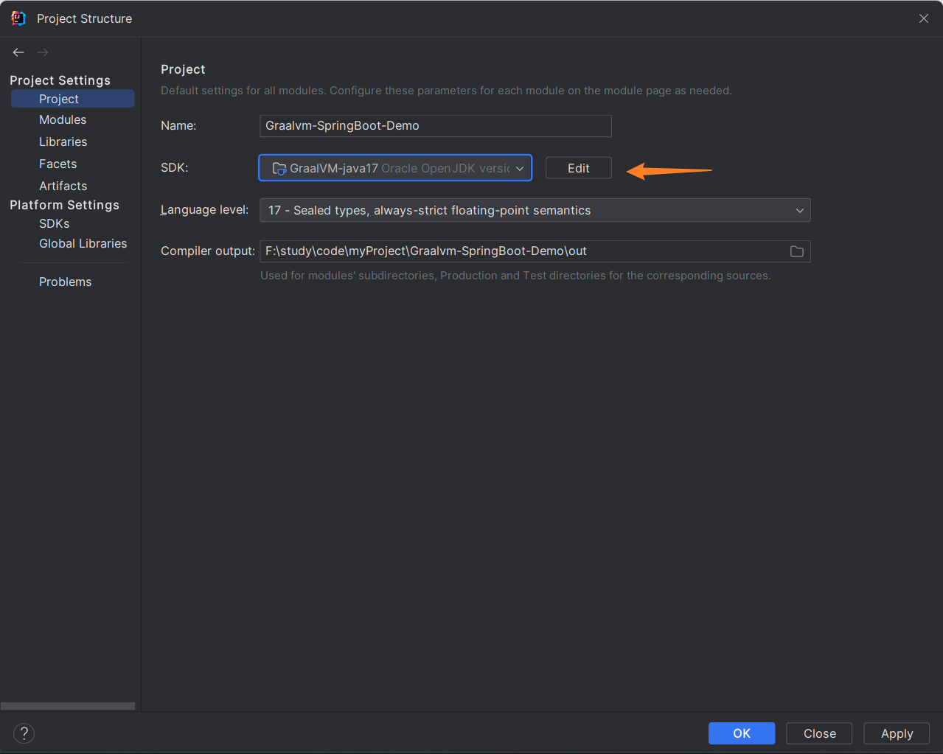
Task: Show the Problems page
Action: coord(65,282)
